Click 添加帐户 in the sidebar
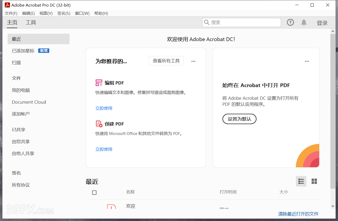This screenshot has height=221, width=338. tap(21, 114)
